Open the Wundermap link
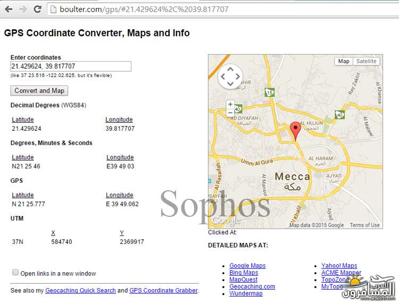The height and width of the screenshot is (304, 399). 246,293
